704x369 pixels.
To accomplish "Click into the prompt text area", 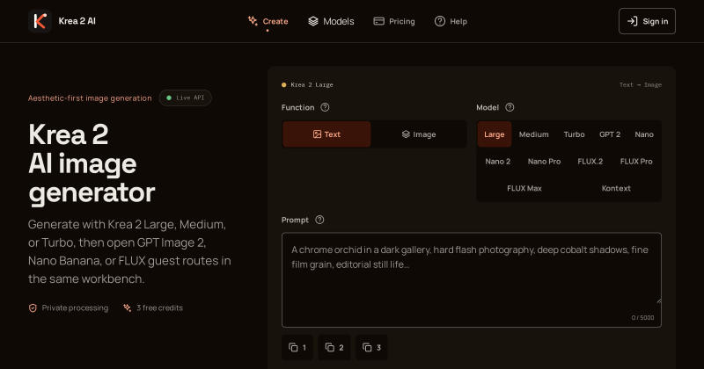I will pyautogui.click(x=472, y=279).
